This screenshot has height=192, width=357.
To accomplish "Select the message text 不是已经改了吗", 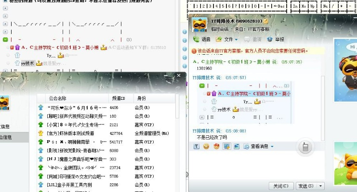I will [212, 137].
